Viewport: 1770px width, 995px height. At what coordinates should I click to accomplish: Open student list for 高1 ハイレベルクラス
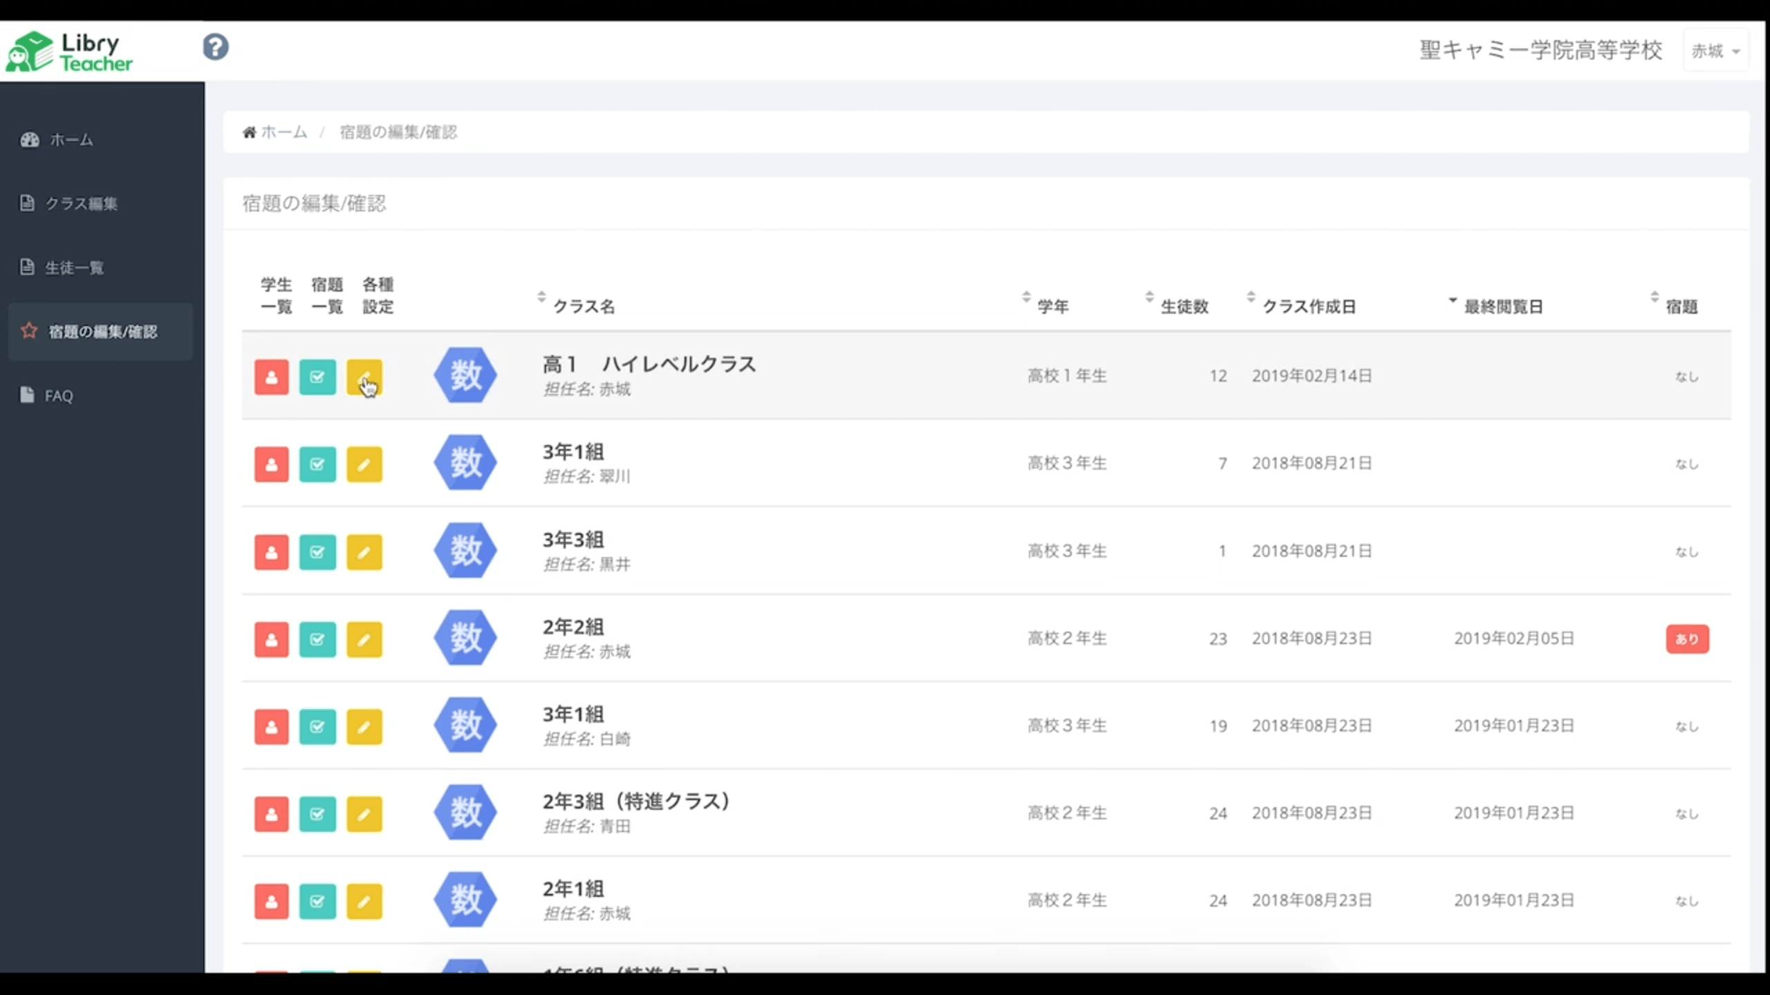pos(271,377)
